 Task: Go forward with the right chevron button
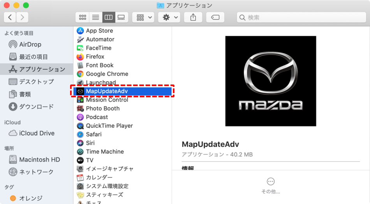click(x=22, y=17)
